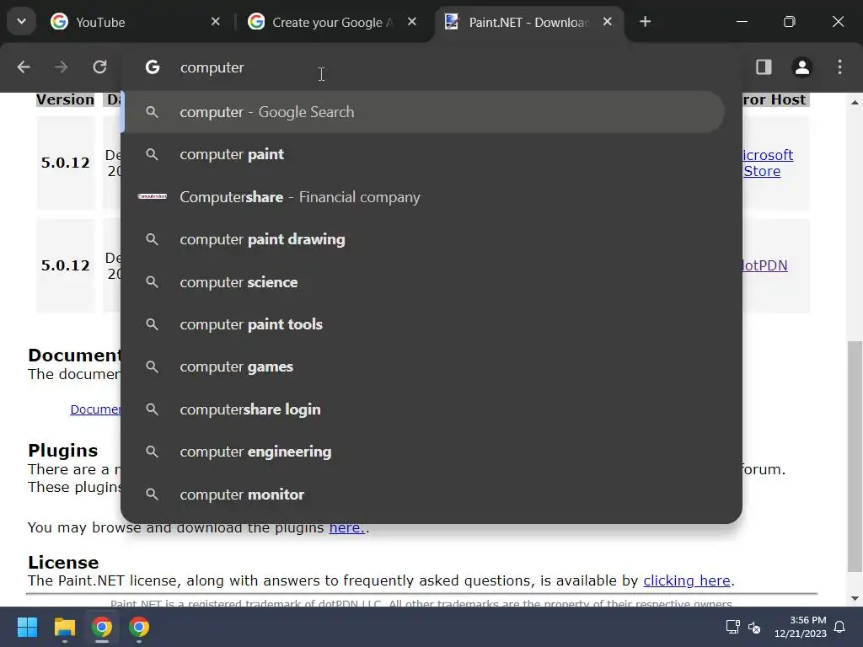Click the scrollbar down arrow

click(855, 598)
